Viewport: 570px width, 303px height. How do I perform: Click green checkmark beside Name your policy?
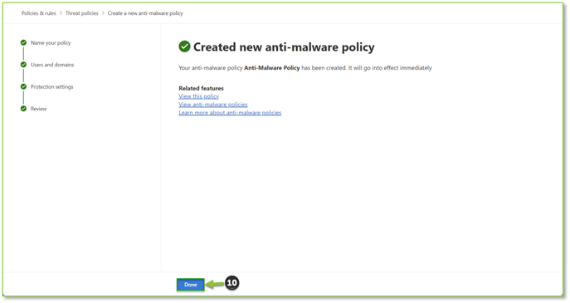23,42
